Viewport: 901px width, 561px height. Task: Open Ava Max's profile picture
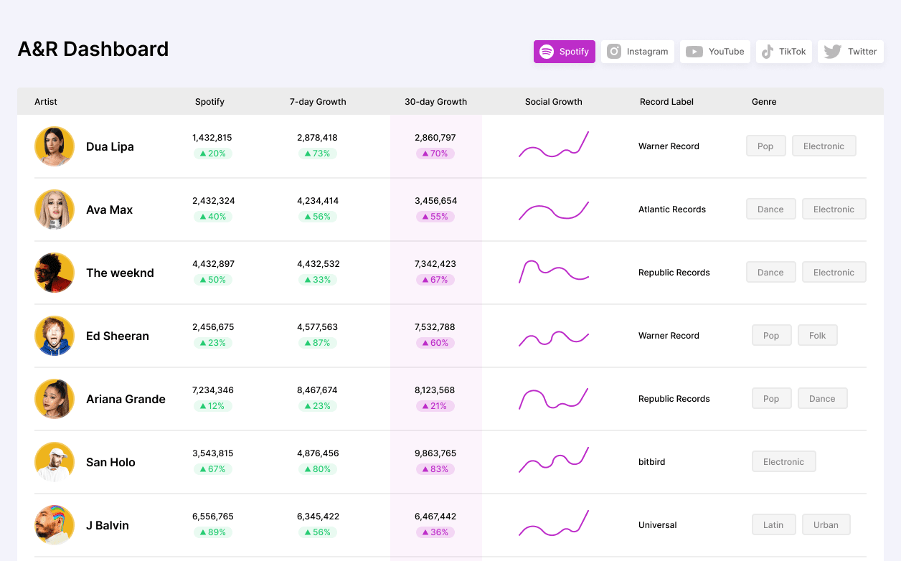pos(55,209)
